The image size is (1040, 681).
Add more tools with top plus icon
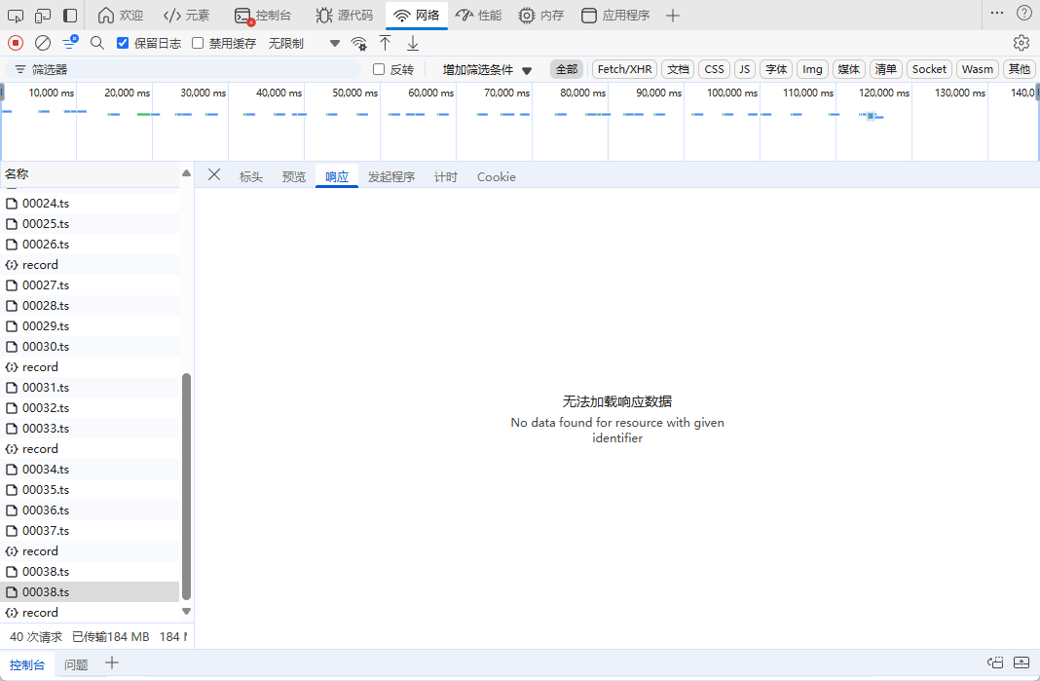pos(673,16)
